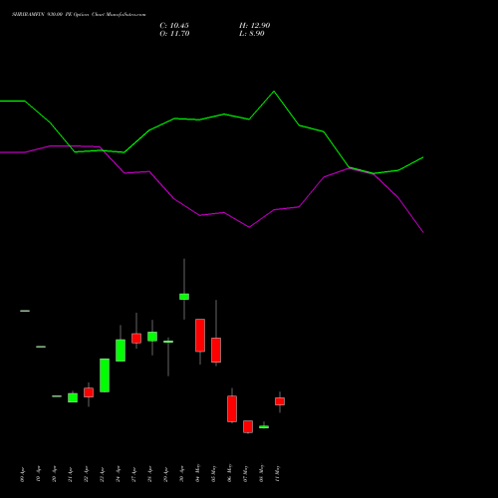Image resolution: width=498 pixels, height=498 pixels.
Task: Click the 11 May date label
Action: (277, 473)
